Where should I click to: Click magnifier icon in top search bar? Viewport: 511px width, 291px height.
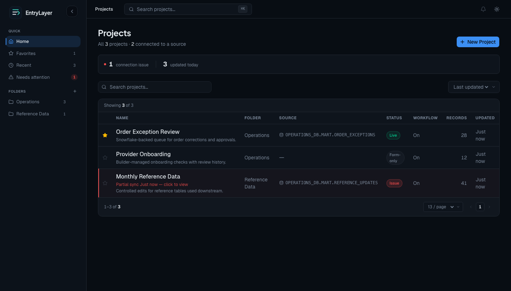[x=131, y=9]
